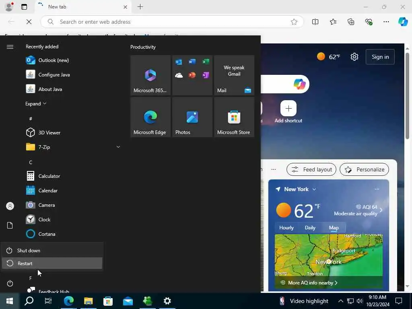Click page vertical scrollbar
Image resolution: width=412 pixels, height=309 pixels.
click(x=407, y=96)
